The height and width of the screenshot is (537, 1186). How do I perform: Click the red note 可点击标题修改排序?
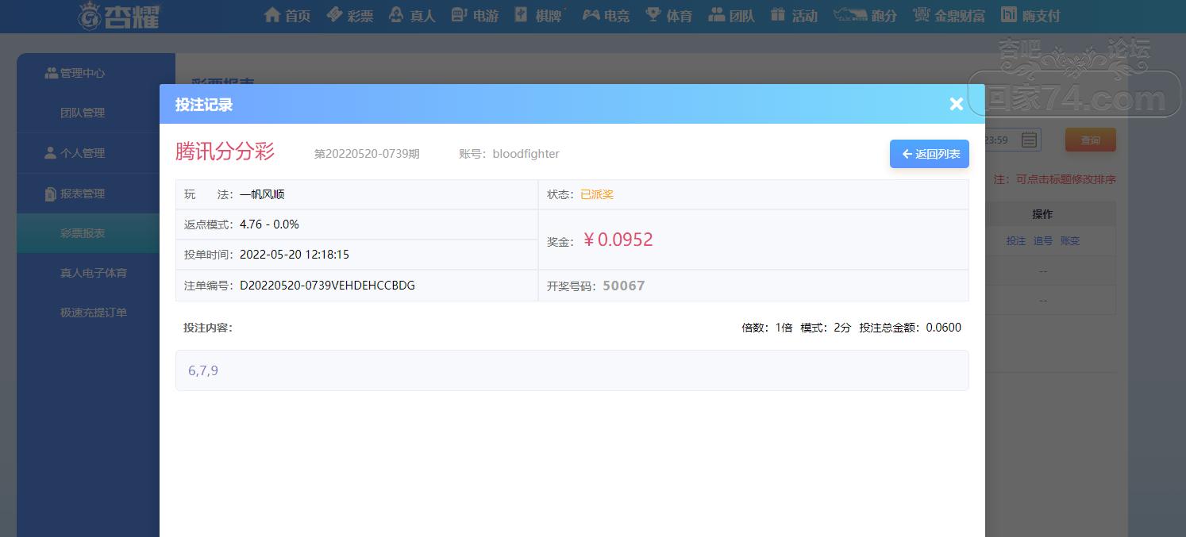[x=1066, y=179]
